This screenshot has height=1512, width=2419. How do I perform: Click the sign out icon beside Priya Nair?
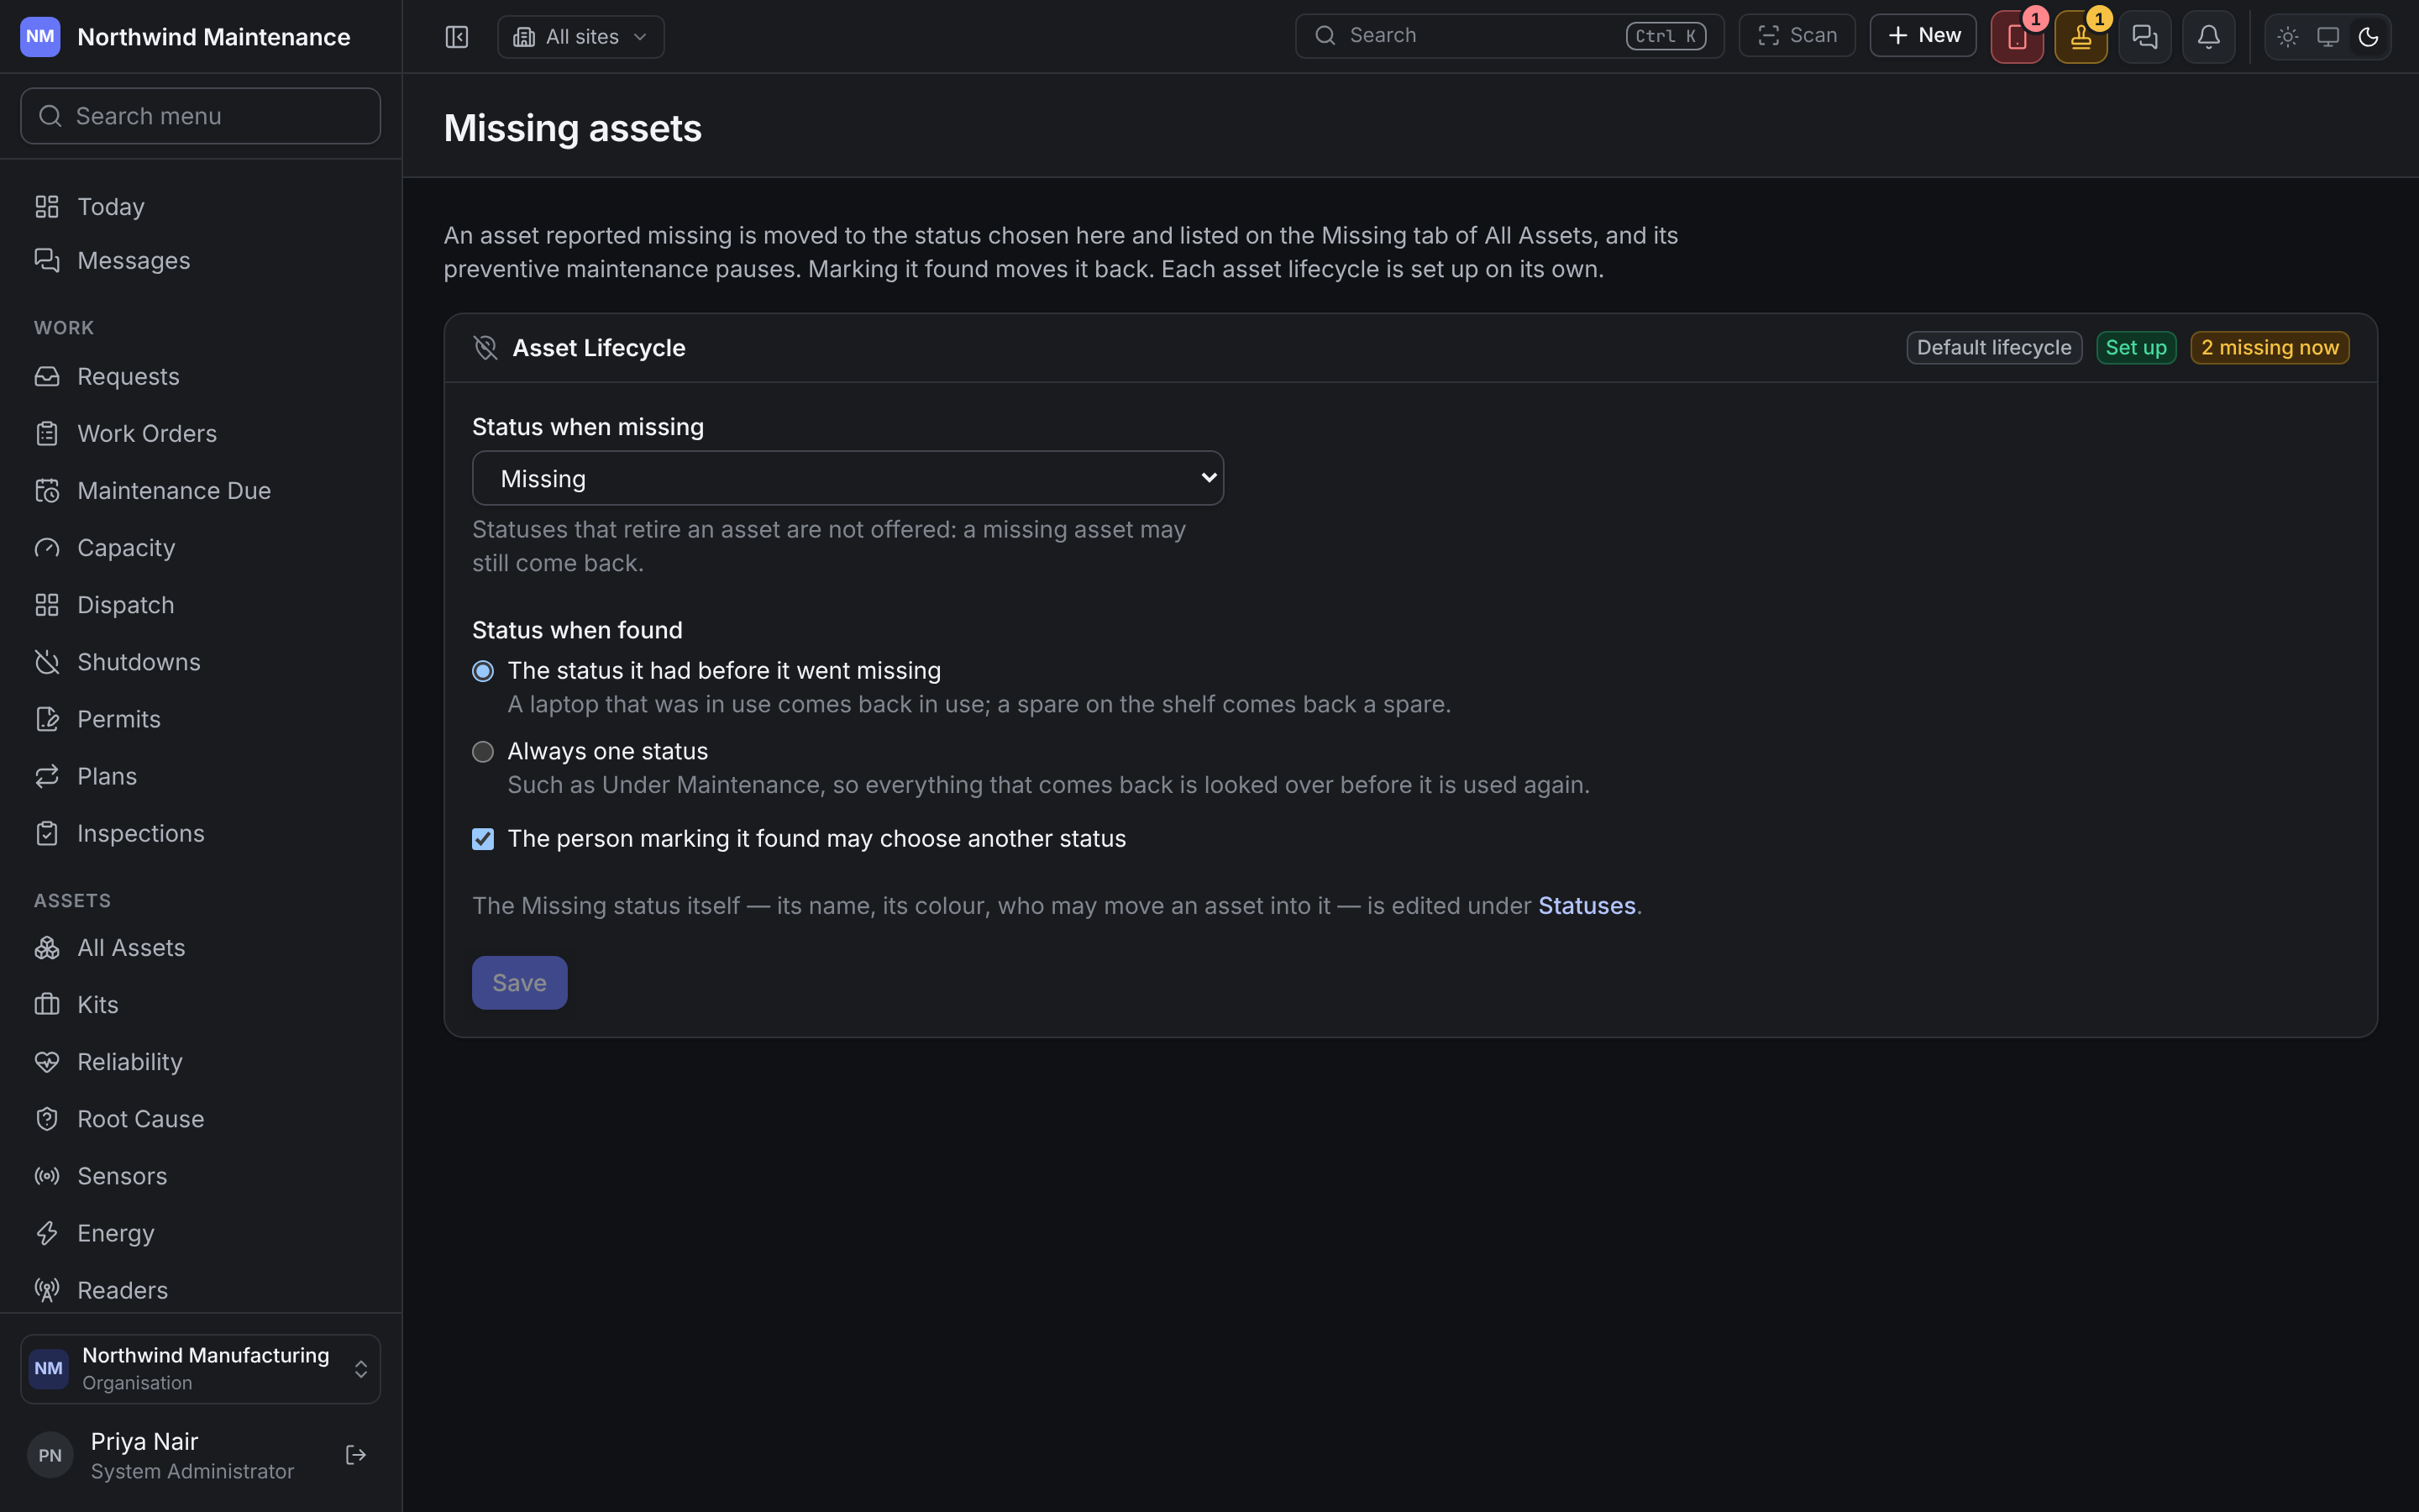coord(356,1454)
